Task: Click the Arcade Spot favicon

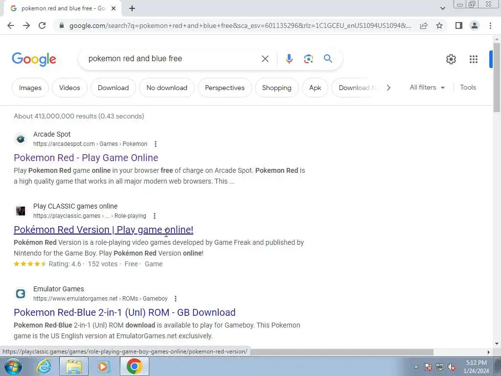Action: [21, 139]
